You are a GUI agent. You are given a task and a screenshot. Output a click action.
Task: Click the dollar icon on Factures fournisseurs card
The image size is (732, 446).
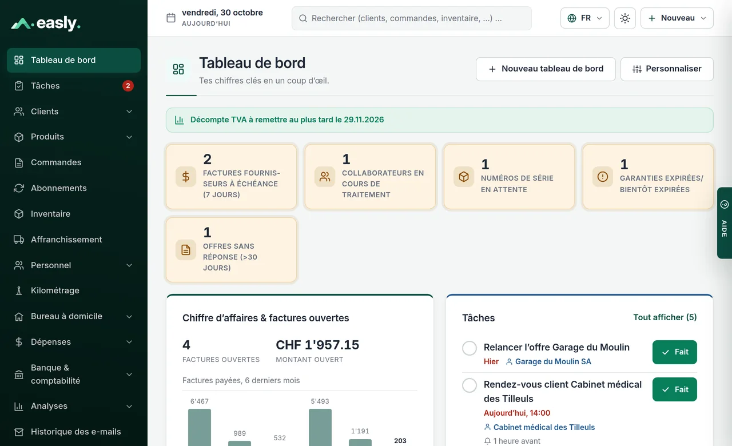[186, 177]
